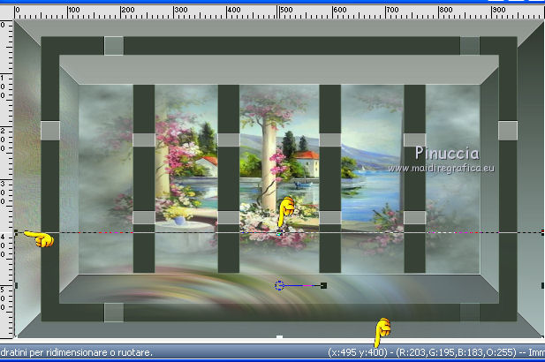Select the left-middle transform handle near the ruler
The height and width of the screenshot is (362, 545).
(16, 285)
